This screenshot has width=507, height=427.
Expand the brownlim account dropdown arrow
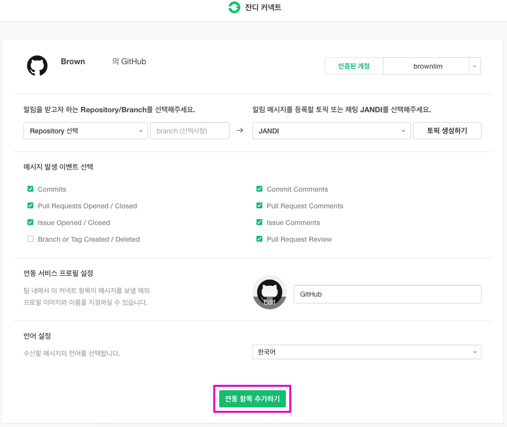[x=475, y=66]
